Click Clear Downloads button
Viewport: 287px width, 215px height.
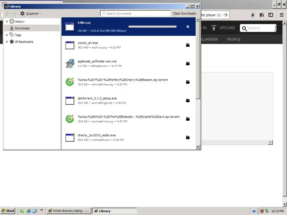tap(184, 13)
